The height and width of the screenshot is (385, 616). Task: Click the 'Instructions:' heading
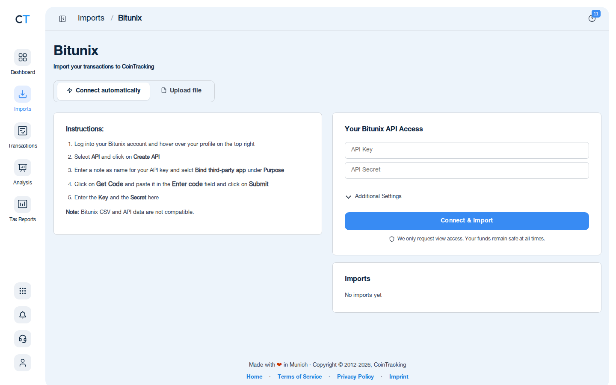(x=85, y=129)
